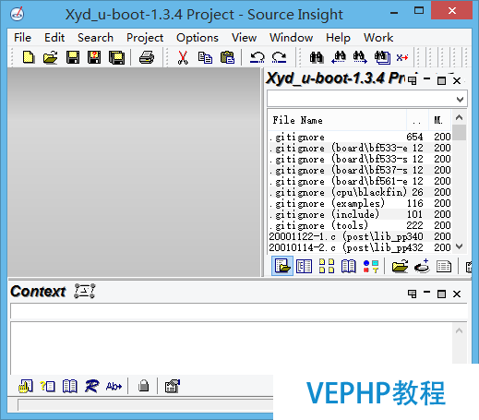The width and height of the screenshot is (479, 420).
Task: Click the Context panel dock/float icon
Action: coord(412,294)
